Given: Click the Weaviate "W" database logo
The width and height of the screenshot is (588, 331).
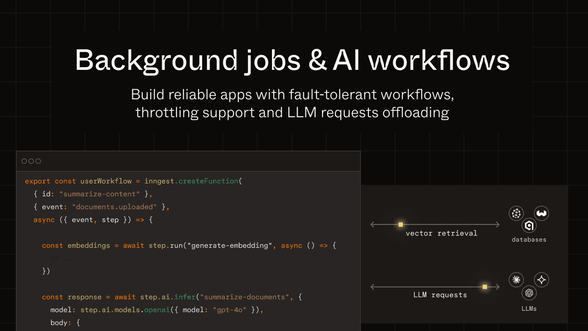Looking at the screenshot, I should [x=542, y=213].
